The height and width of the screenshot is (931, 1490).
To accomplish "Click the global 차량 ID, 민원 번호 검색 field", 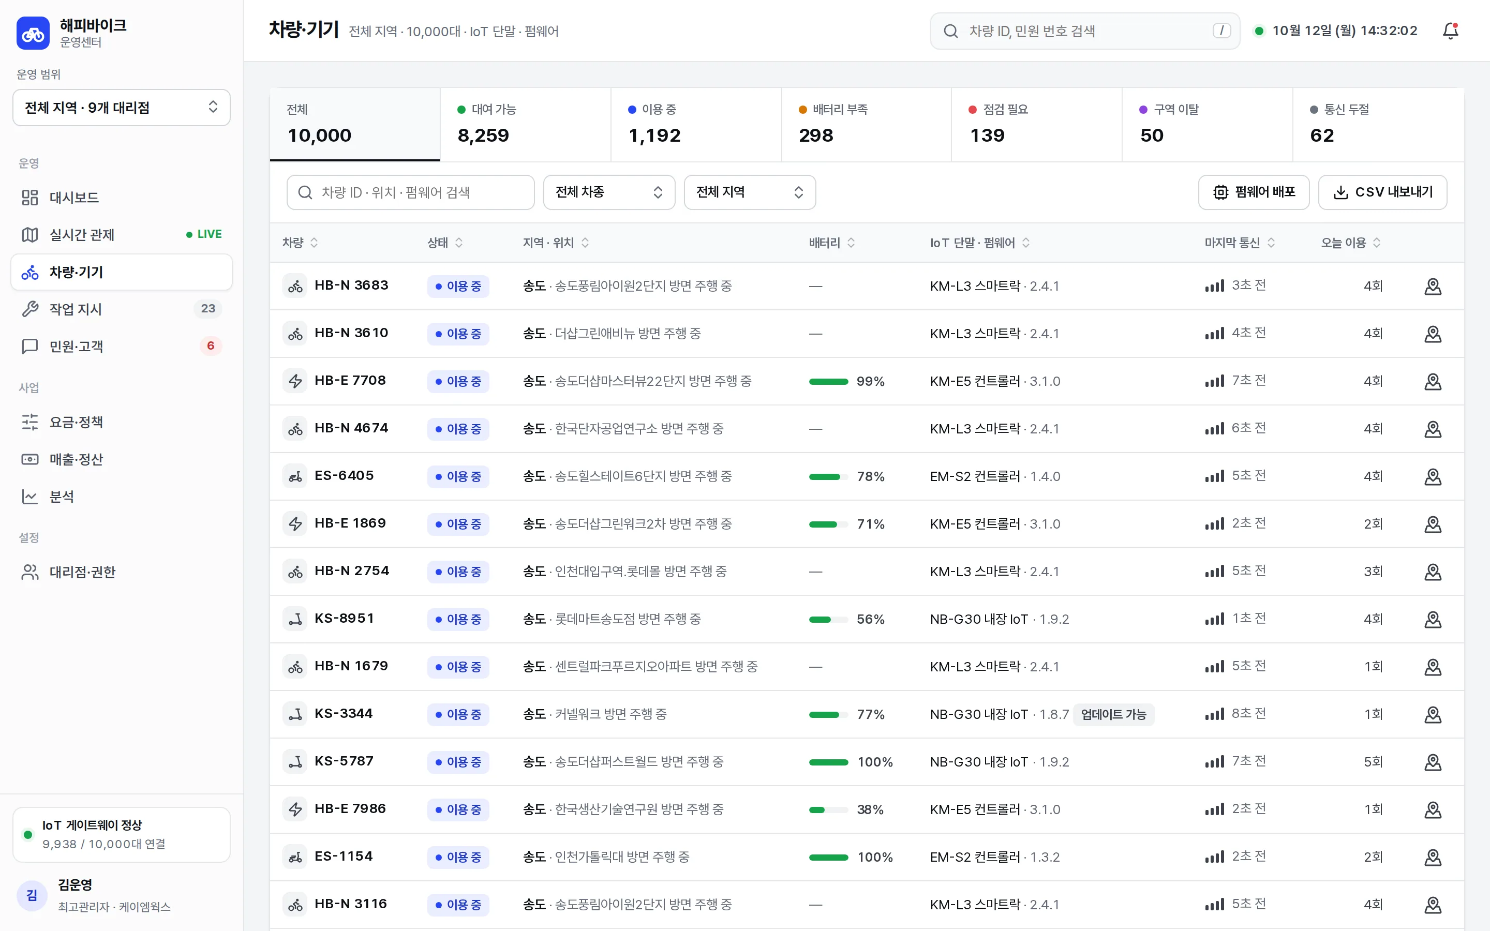I will click(1085, 31).
